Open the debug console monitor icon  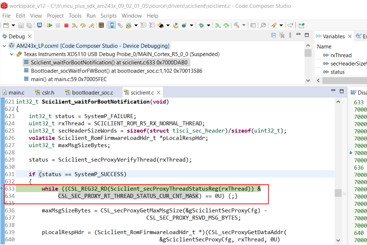pos(39,25)
